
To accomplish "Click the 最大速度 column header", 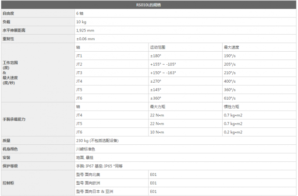I will [231, 47].
